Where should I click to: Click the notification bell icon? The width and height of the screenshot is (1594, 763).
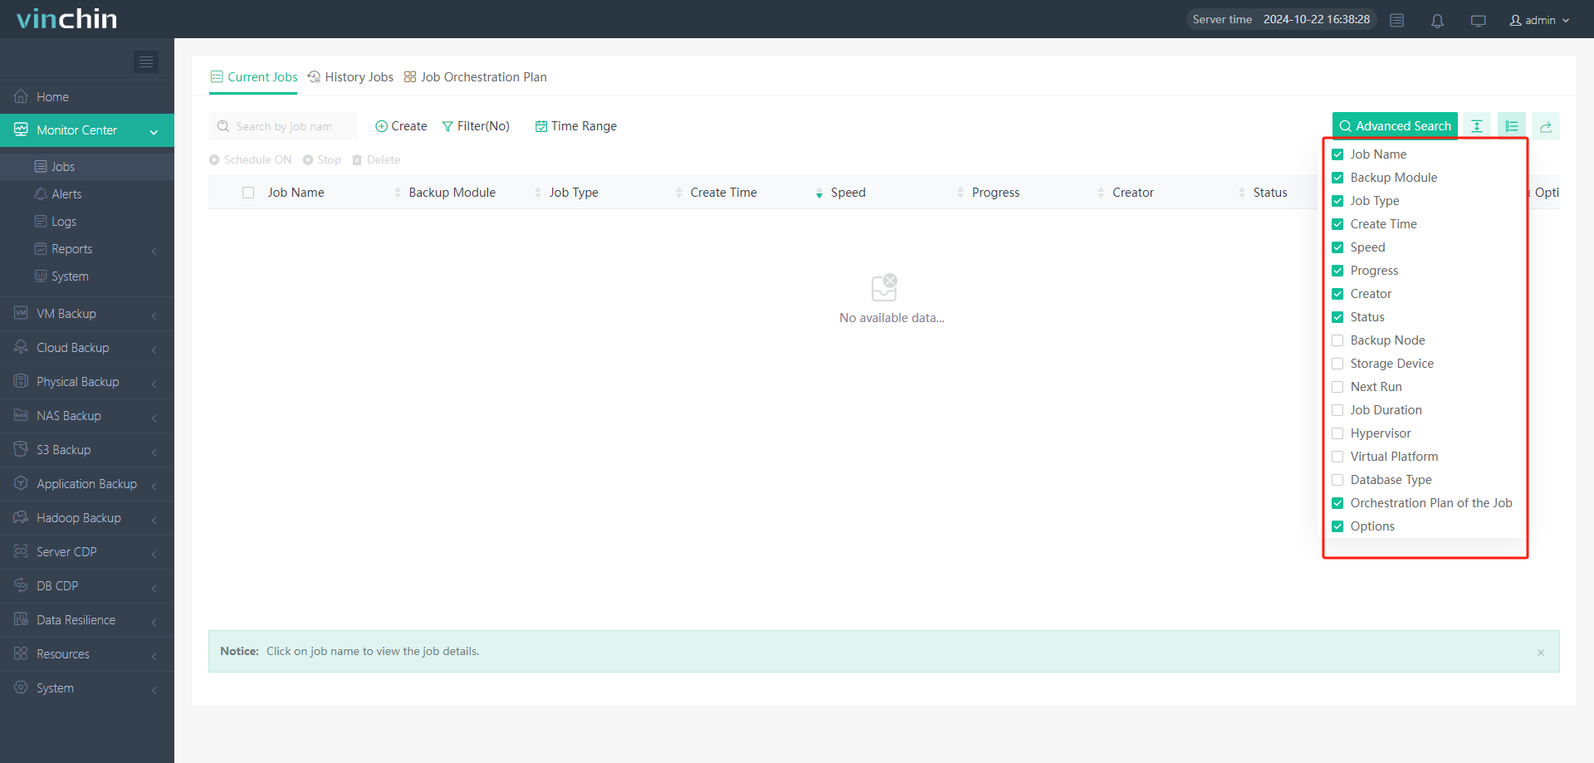1437,21
